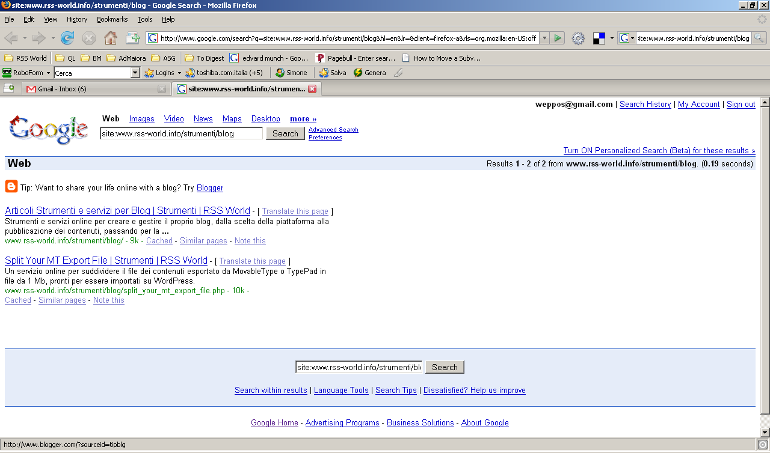Open the edvard munch Google bookmark
Screen dimensions: 770x453
tap(269, 58)
